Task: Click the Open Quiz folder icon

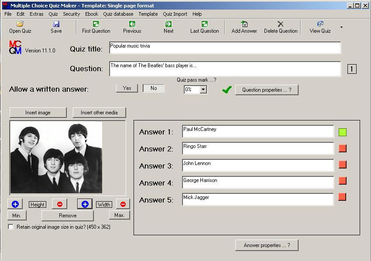Action: coord(20,24)
